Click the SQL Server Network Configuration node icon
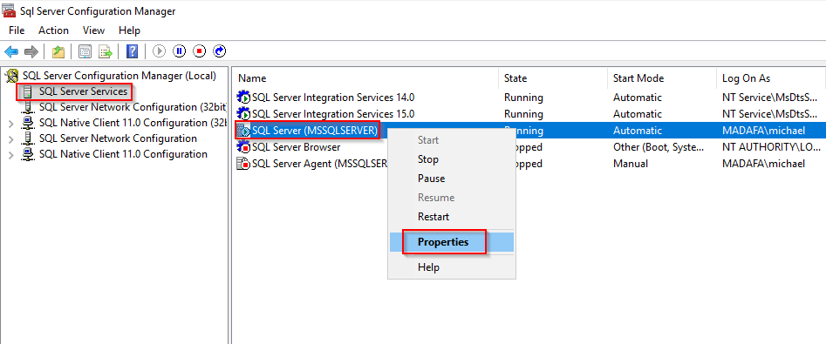Viewport: 826px width, 344px height. [28, 138]
